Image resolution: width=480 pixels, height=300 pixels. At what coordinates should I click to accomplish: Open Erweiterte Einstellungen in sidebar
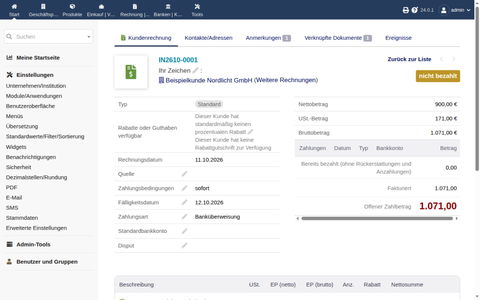pos(37,228)
